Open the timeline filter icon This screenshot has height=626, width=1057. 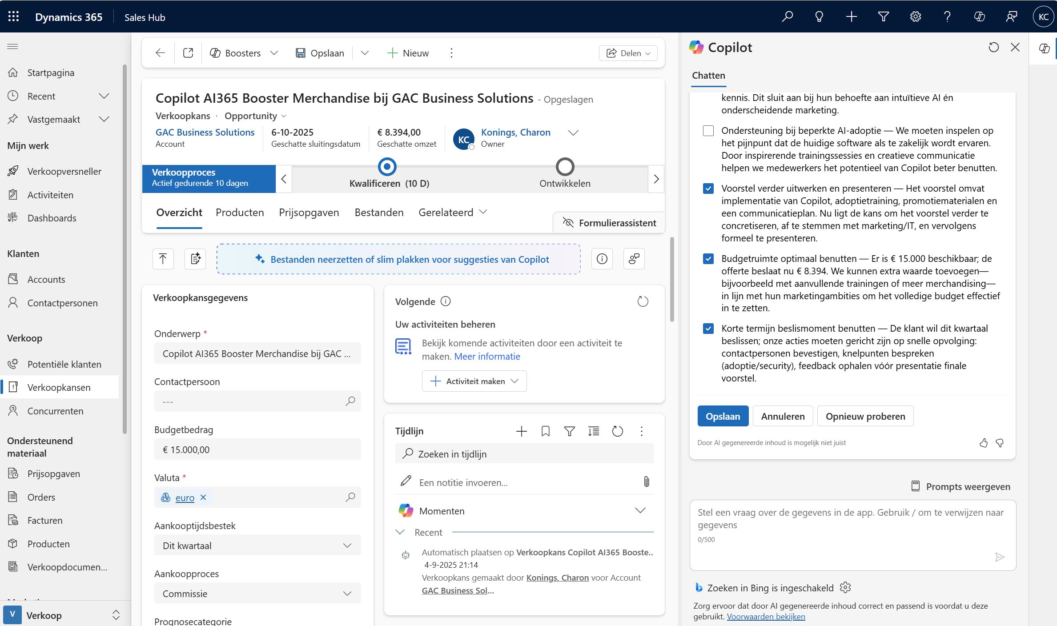click(x=569, y=431)
